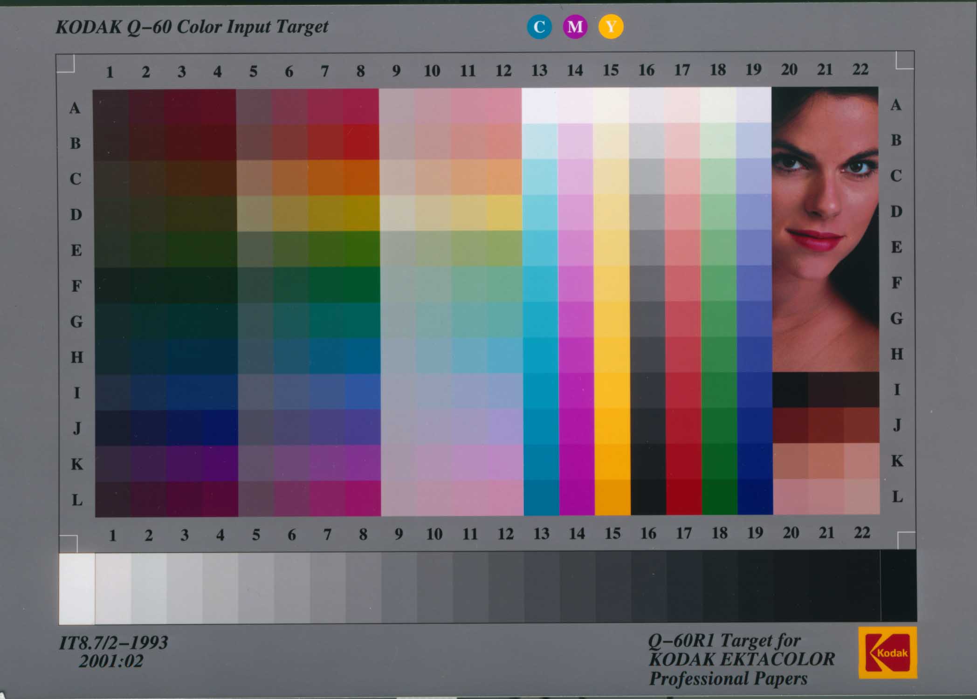This screenshot has width=977, height=699.
Task: Pick the color patch at grid cell C8
Action: coord(362,178)
